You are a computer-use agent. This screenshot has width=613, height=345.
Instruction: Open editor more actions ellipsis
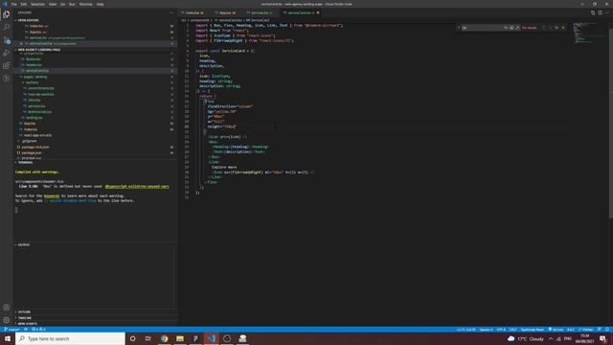tap(606, 12)
